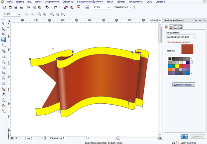Redo the last undone action
207x144 pixels.
[55, 7]
